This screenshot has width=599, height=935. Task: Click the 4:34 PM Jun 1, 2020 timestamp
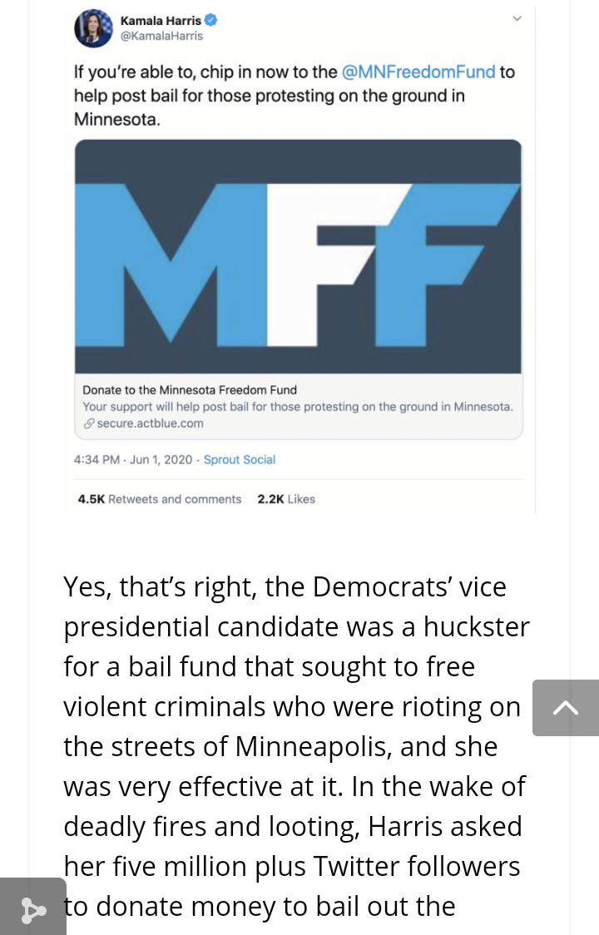click(133, 459)
